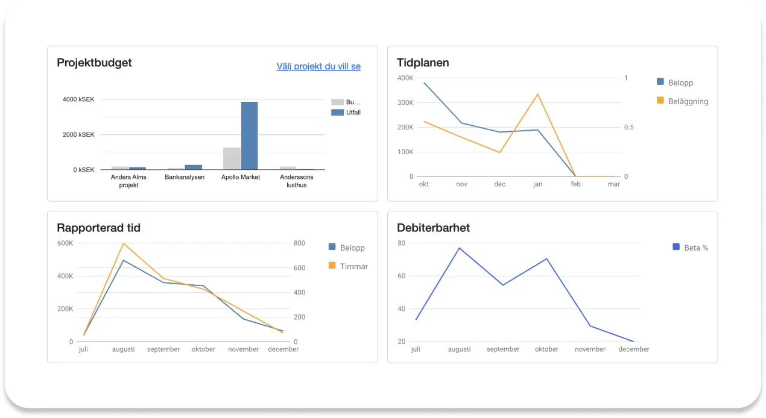Click the Rapporterad tid chart heading
Screen dimensions: 766x418
pyautogui.click(x=98, y=228)
